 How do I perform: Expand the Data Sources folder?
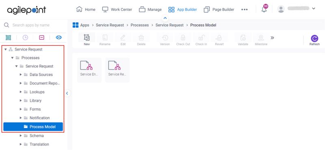click(21, 75)
